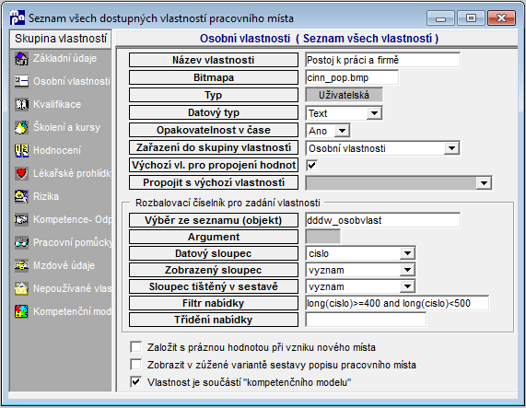Click the Rizika sidebar icon
526x408 pixels.
(21, 196)
